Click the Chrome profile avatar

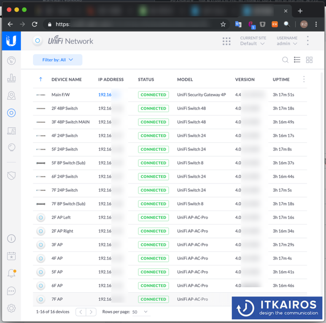(304, 24)
